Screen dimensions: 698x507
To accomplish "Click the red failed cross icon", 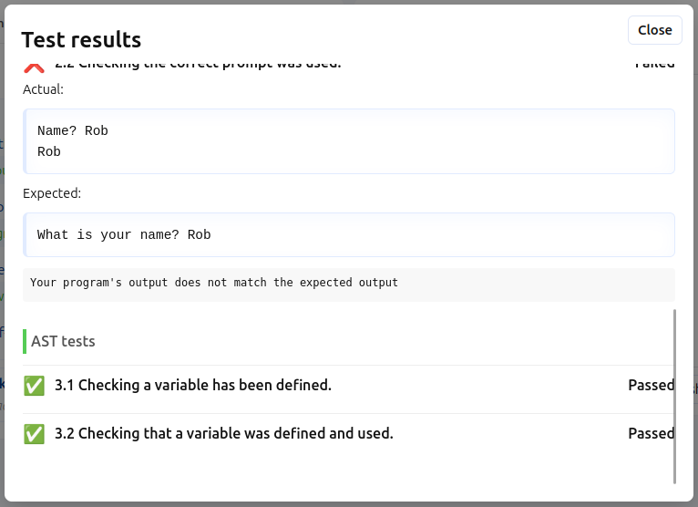I will [34, 67].
